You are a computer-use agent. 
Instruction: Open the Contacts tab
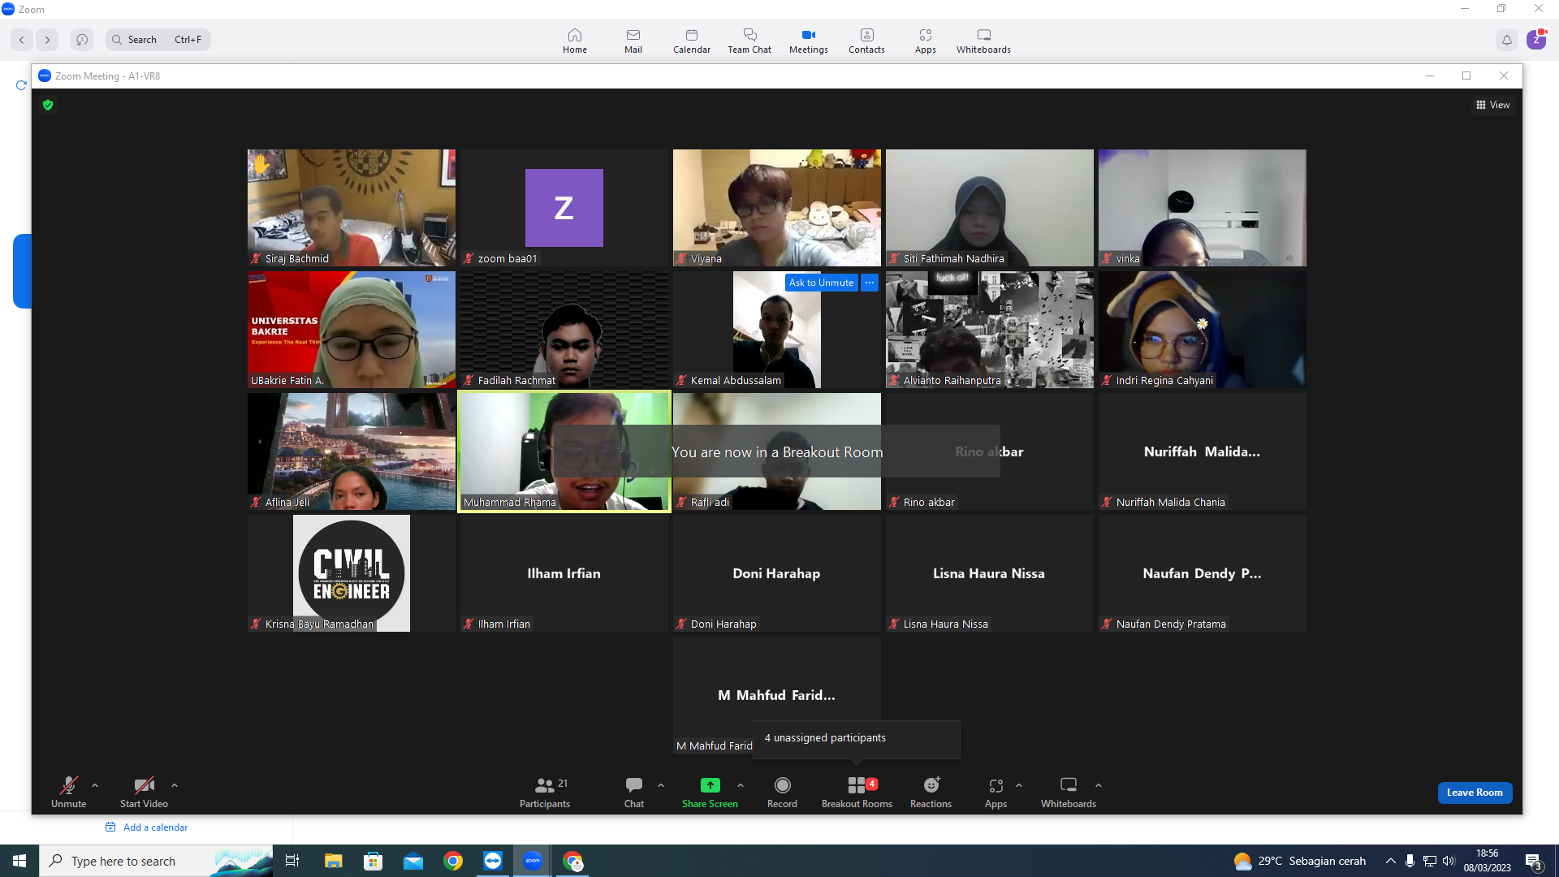866,41
